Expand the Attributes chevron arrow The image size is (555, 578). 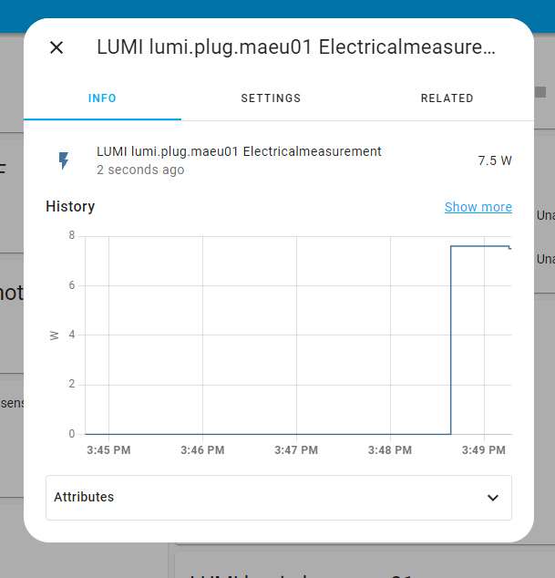coord(493,498)
